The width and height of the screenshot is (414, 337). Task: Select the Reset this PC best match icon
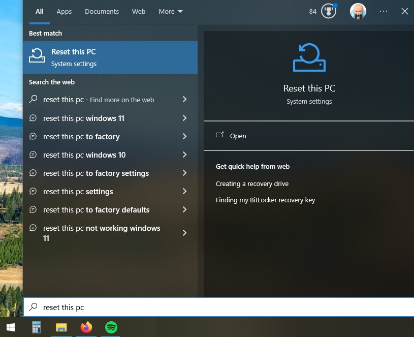pos(36,56)
